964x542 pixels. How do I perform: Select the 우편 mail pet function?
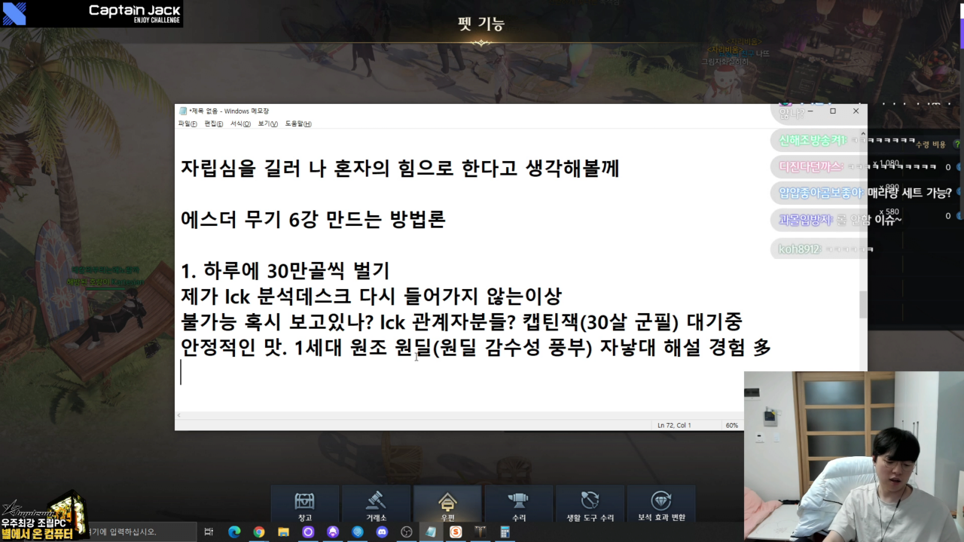(x=447, y=504)
